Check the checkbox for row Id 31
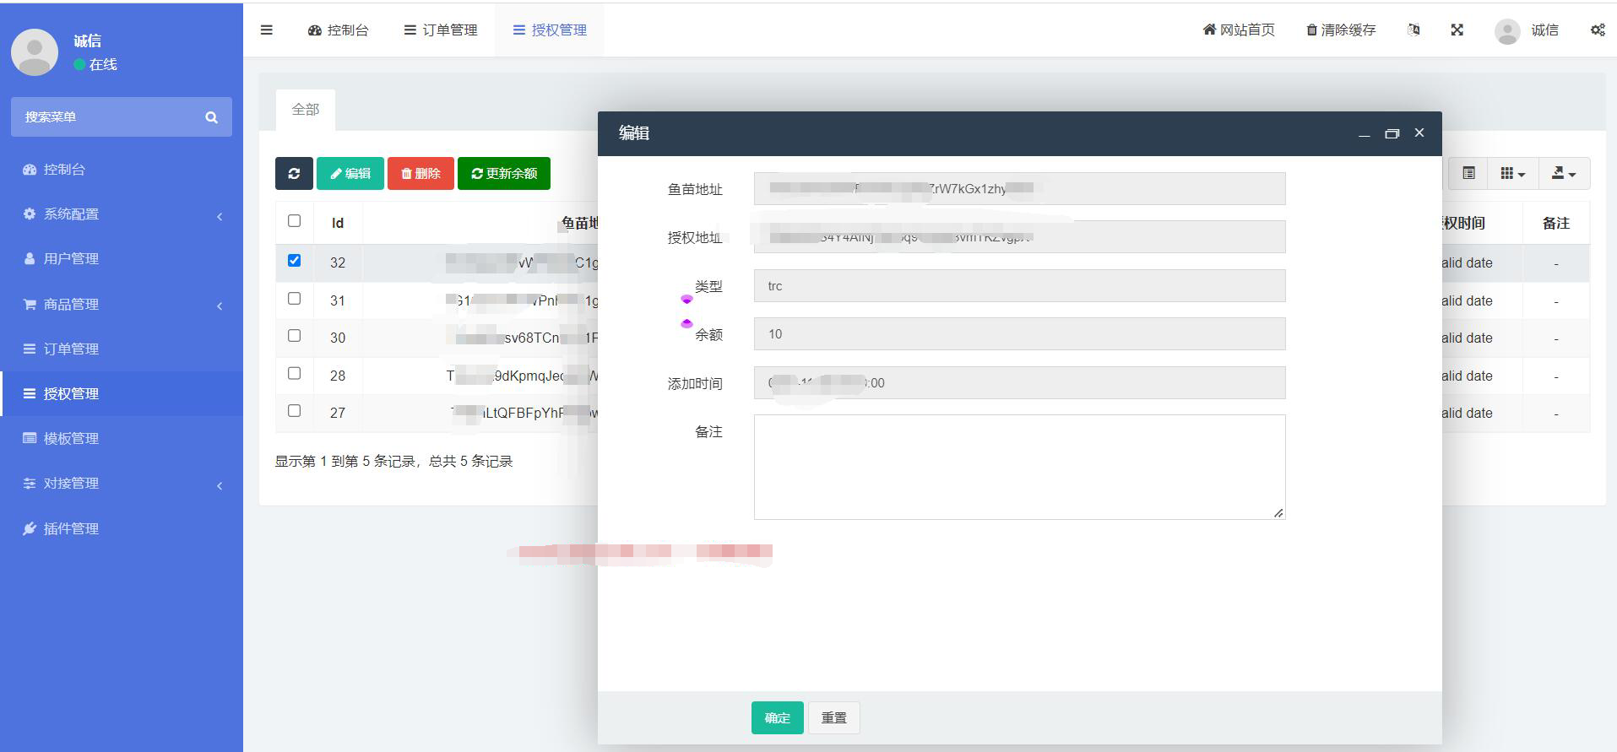 pyautogui.click(x=294, y=299)
